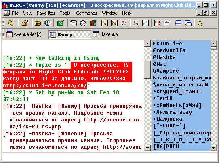
Task: Switch to the #avenue channel tab
Action: (x=105, y=34)
